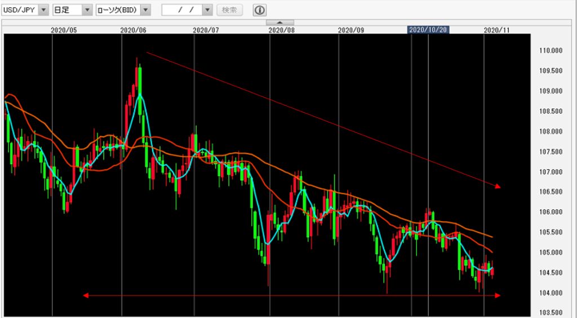The width and height of the screenshot is (577, 318).
Task: Click the left arrowhead of horizontal support line
Action: tap(86, 295)
